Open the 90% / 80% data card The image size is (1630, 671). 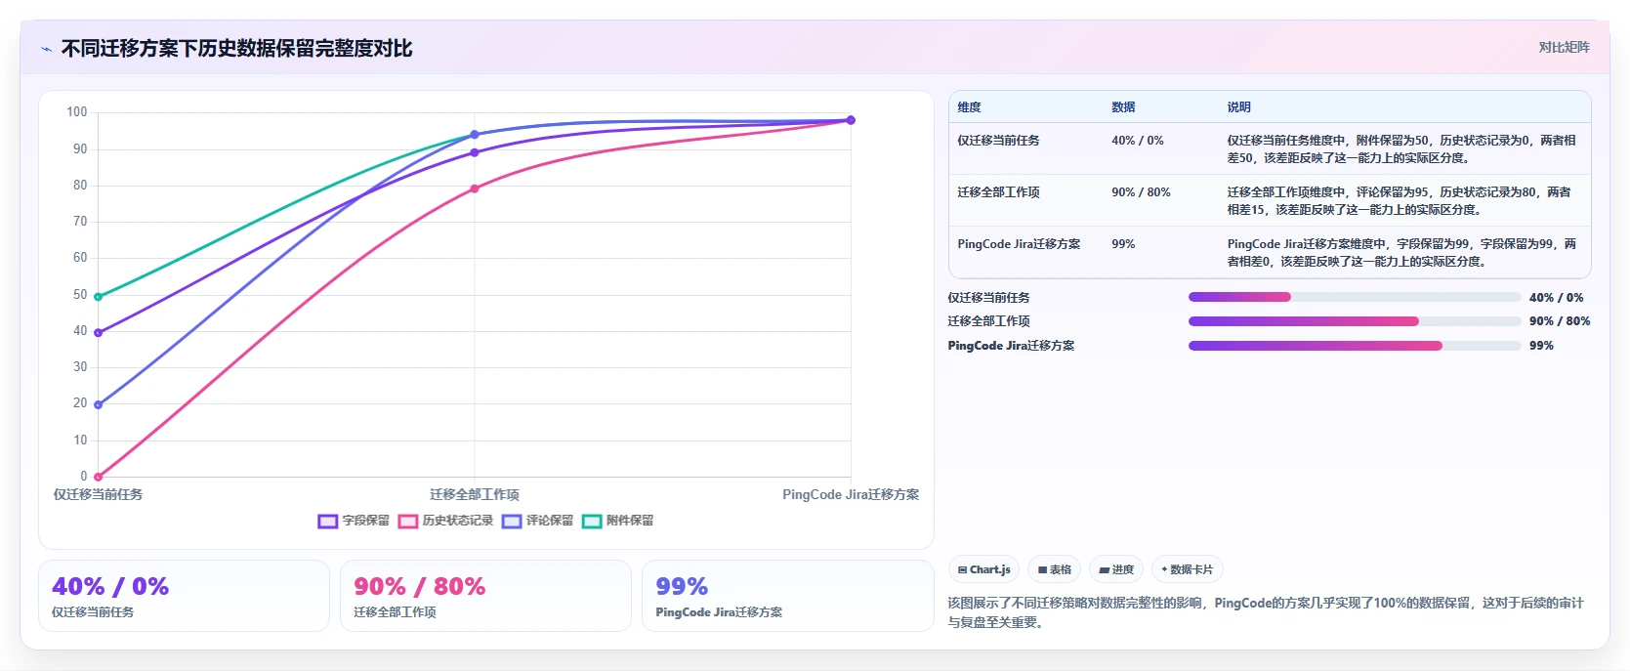coord(485,596)
